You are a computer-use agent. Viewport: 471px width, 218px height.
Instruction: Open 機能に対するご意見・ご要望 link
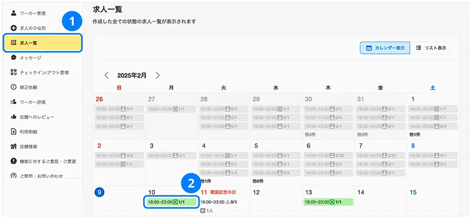tap(48, 162)
